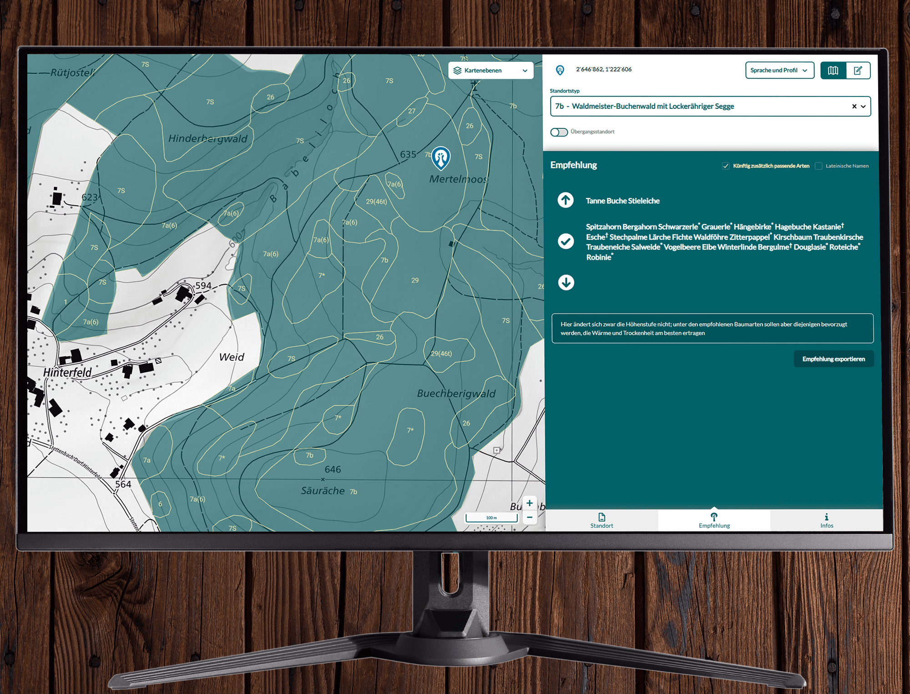Zoom in the map with plus button
This screenshot has height=694, width=910.
click(530, 503)
